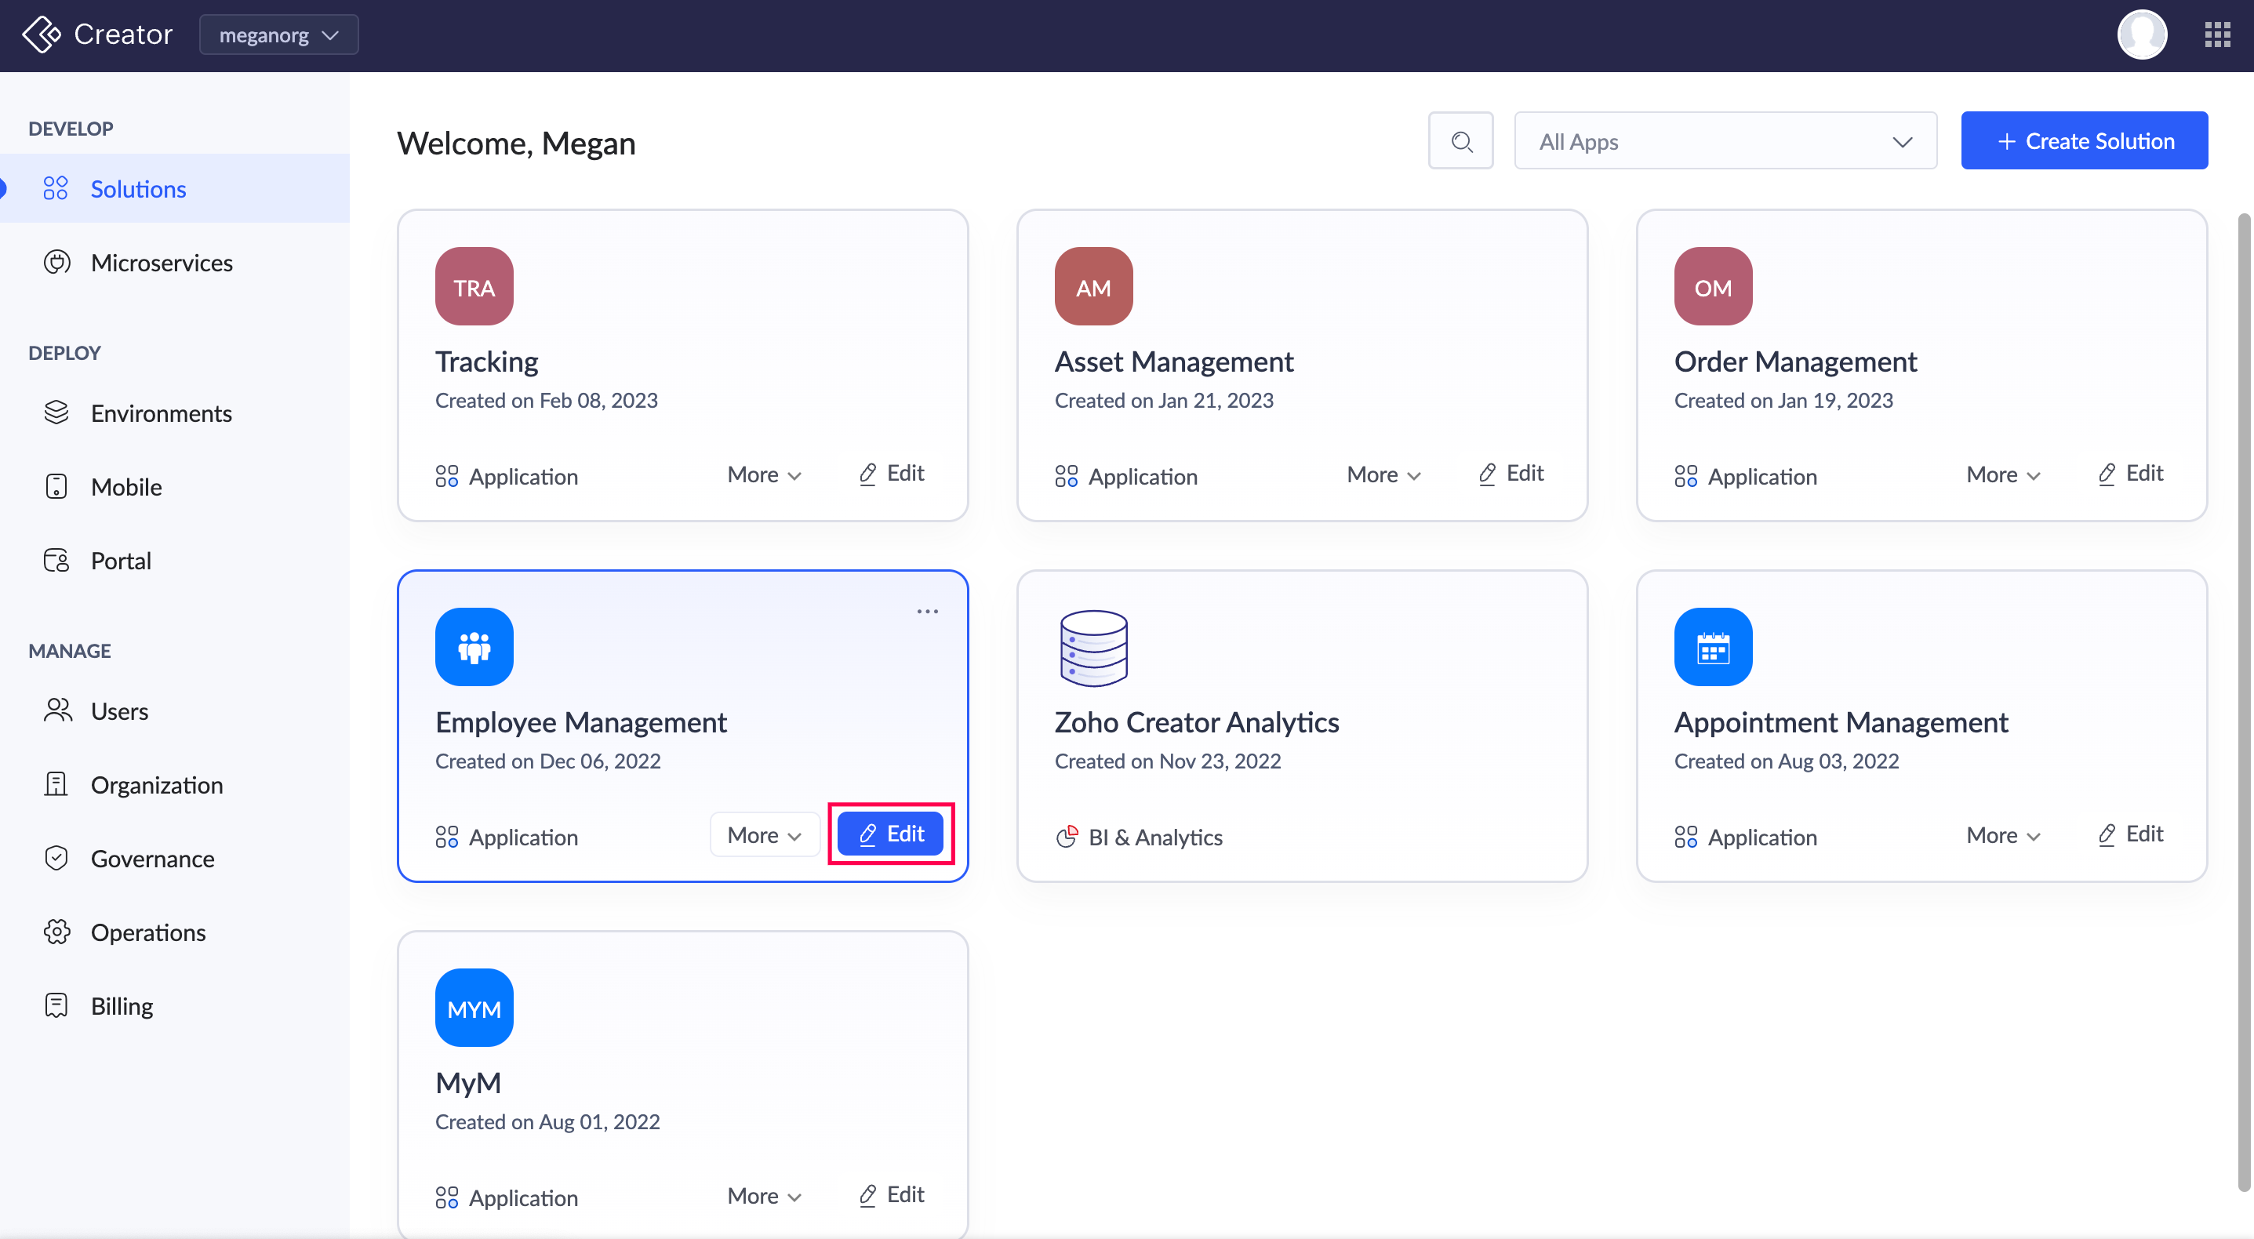Click the user profile avatar

[2141, 35]
